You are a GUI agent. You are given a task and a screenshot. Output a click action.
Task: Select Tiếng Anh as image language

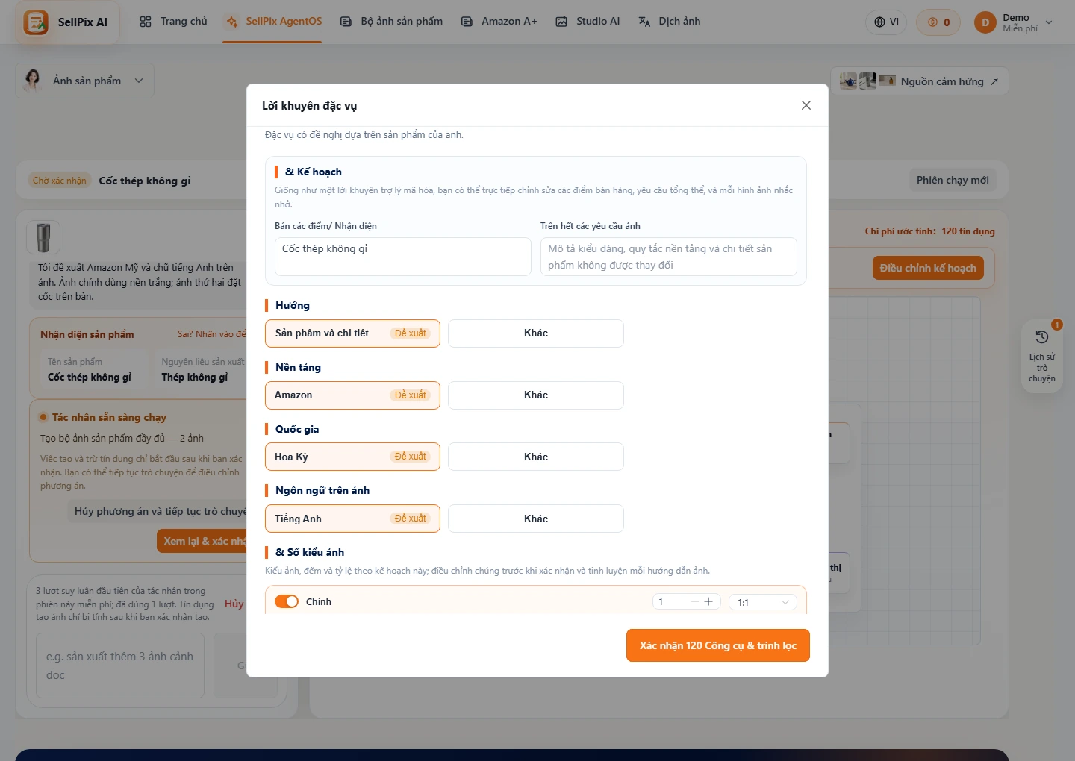pyautogui.click(x=352, y=519)
